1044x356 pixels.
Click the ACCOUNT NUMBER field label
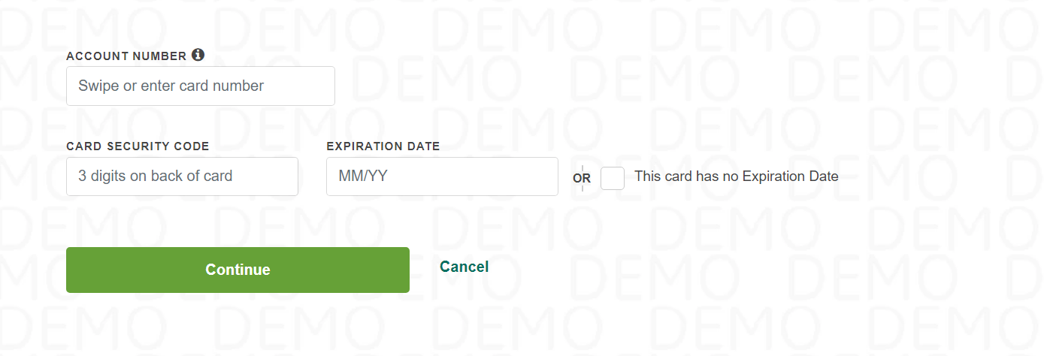(x=126, y=56)
